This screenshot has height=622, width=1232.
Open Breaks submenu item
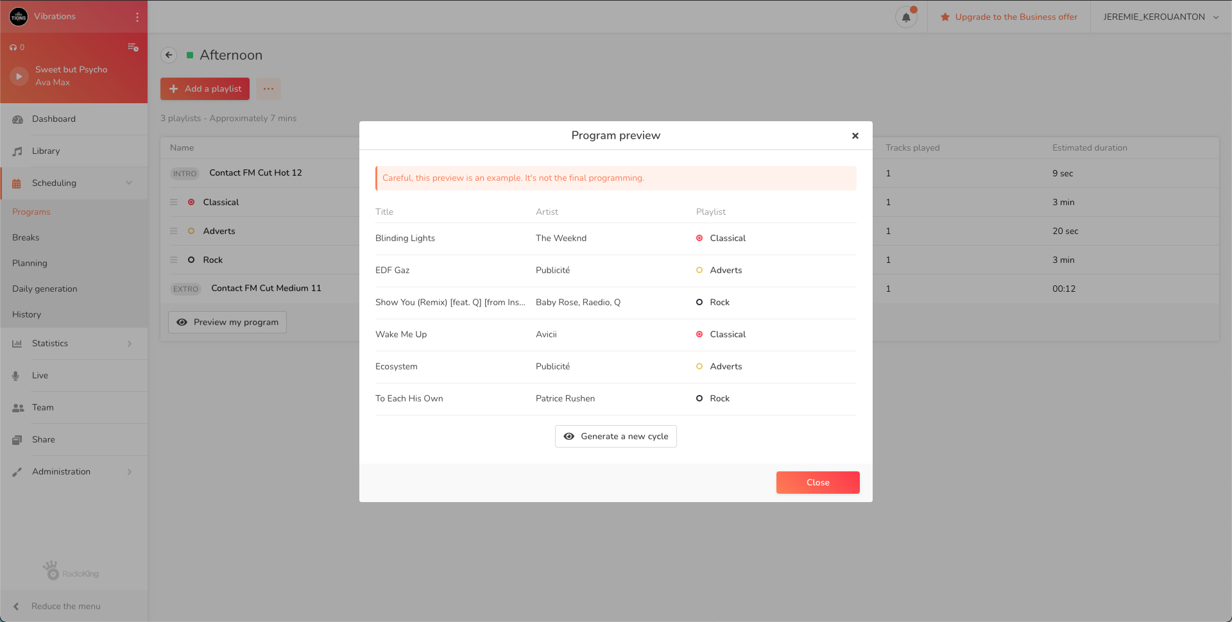click(26, 237)
